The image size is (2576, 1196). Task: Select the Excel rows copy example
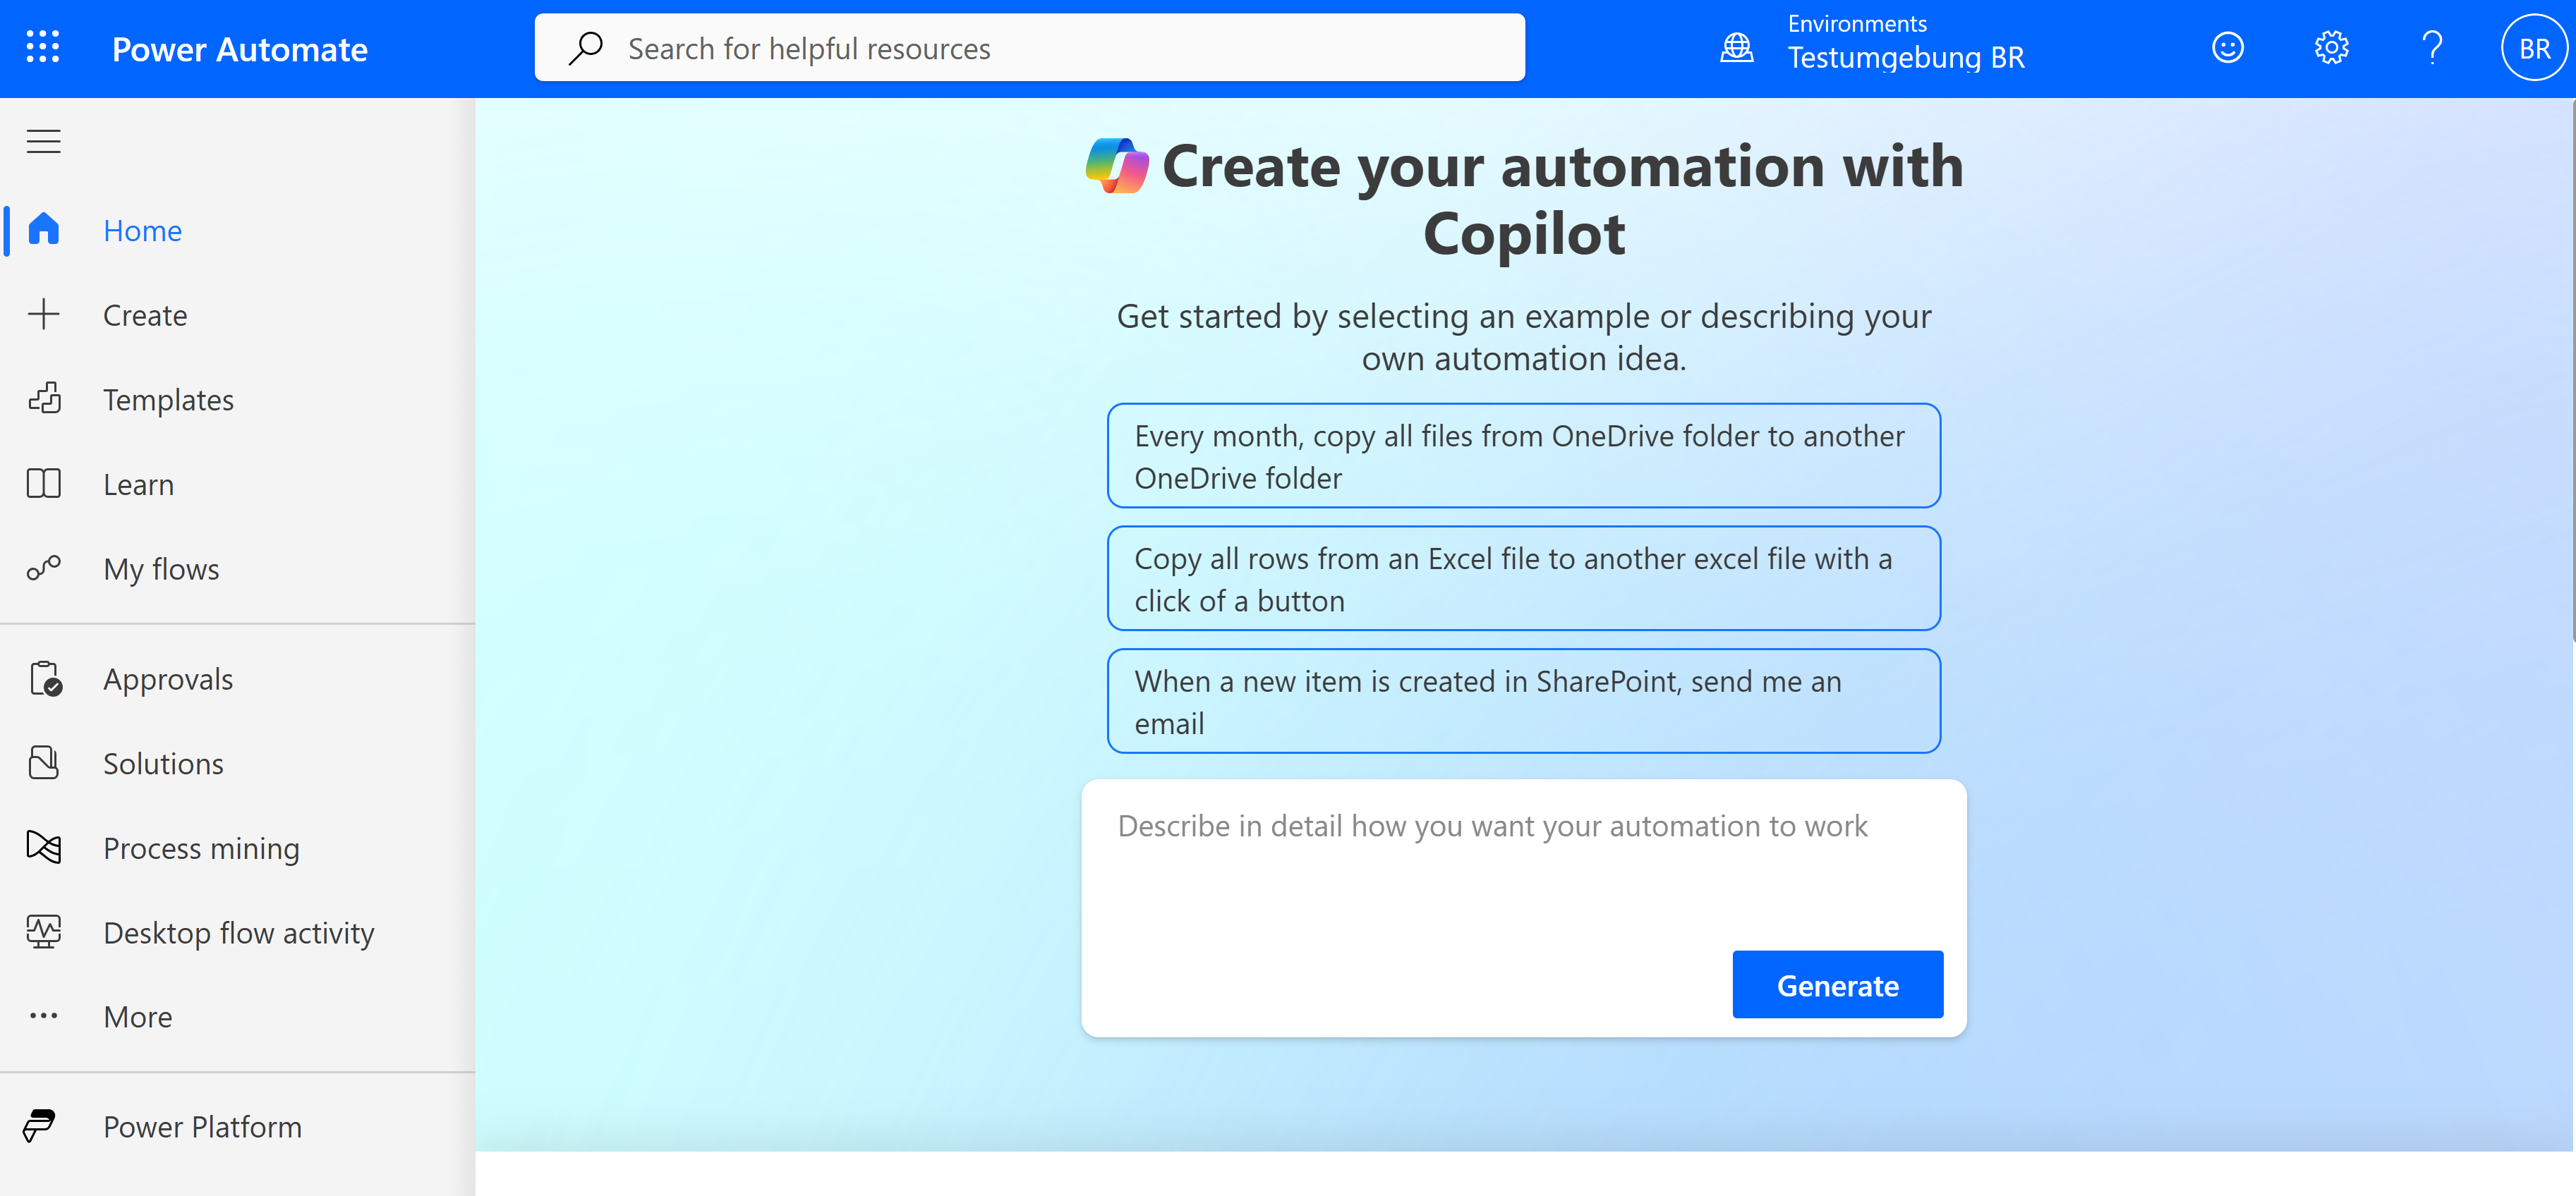1523,578
